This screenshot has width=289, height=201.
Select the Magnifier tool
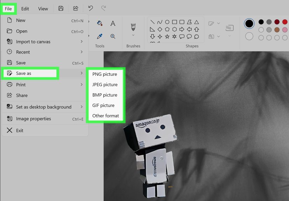pos(113,36)
